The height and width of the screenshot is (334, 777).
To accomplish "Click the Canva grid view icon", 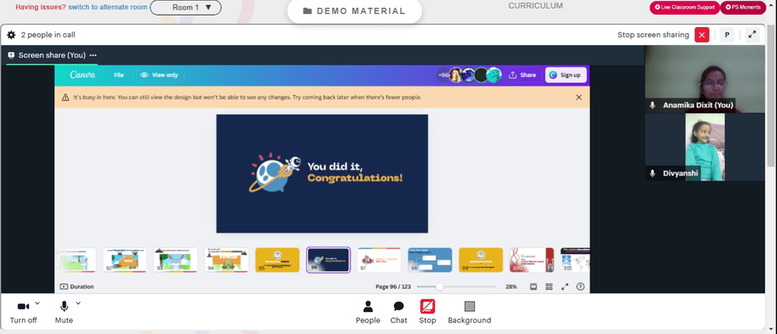I will pos(549,287).
